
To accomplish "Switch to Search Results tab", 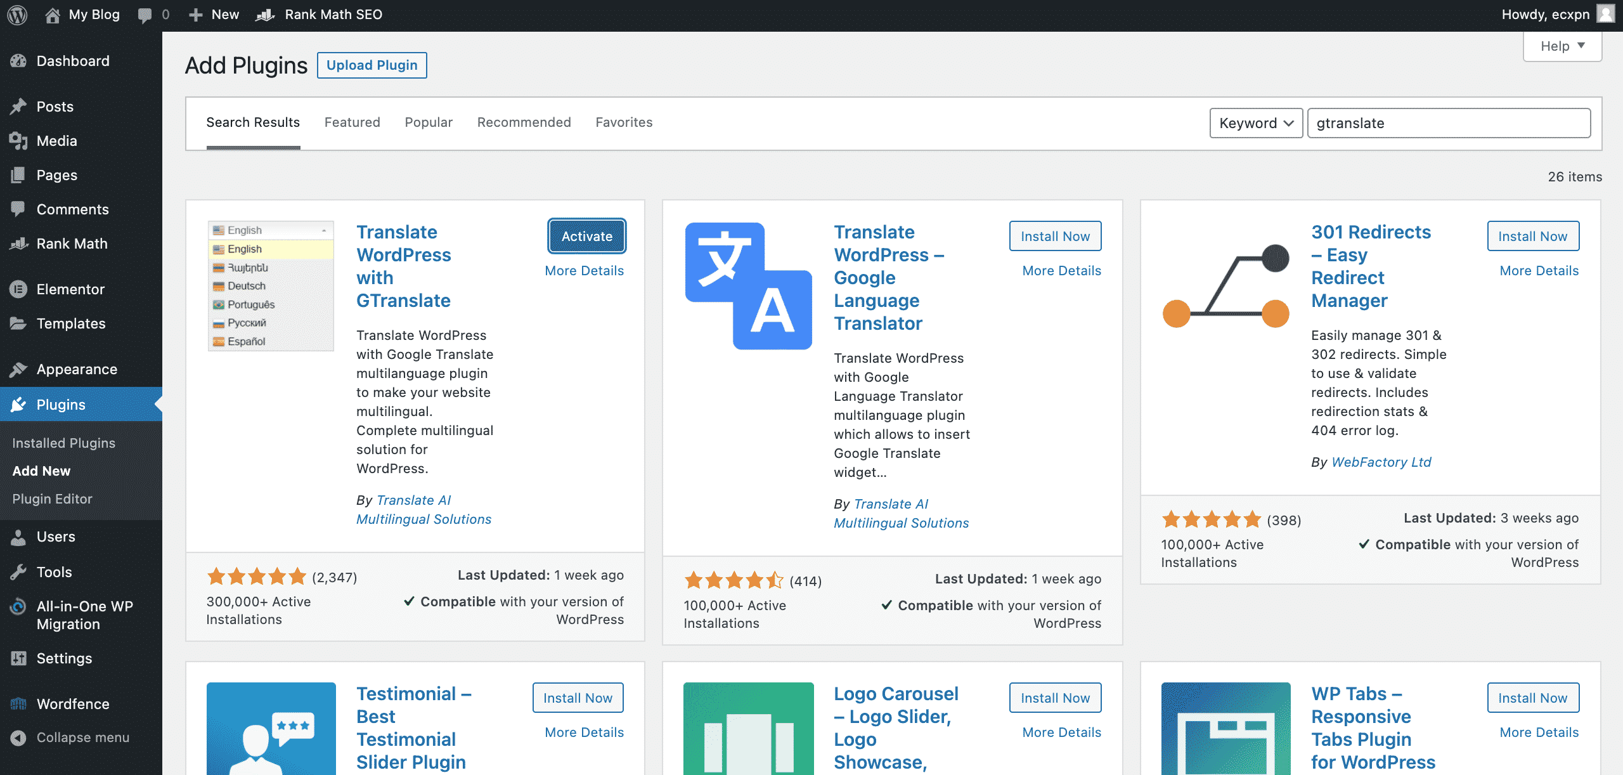I will pyautogui.click(x=253, y=122).
